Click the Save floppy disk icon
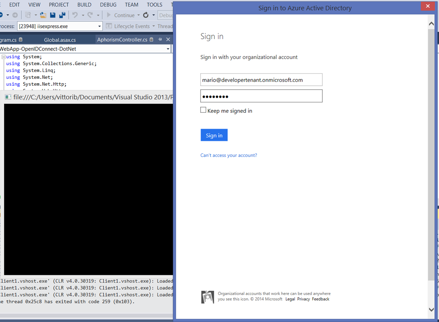Image resolution: width=439 pixels, height=322 pixels. pos(52,15)
